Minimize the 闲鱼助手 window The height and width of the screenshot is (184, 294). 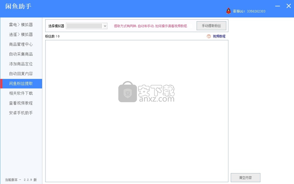point(278,6)
